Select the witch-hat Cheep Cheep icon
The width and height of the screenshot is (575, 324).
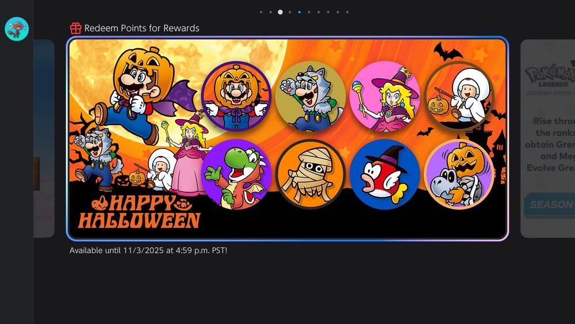coord(385,174)
